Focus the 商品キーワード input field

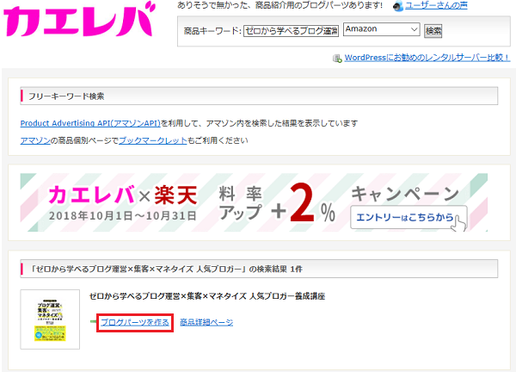pyautogui.click(x=292, y=31)
